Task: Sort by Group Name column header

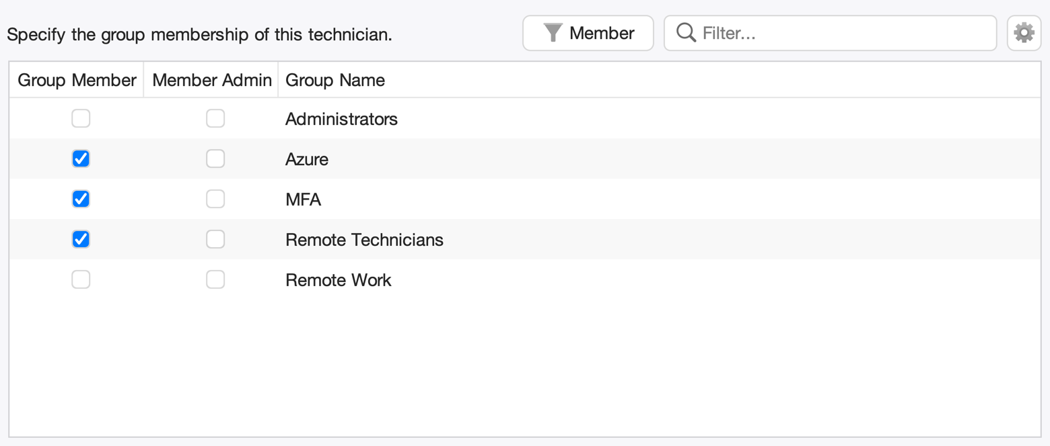Action: [x=660, y=80]
